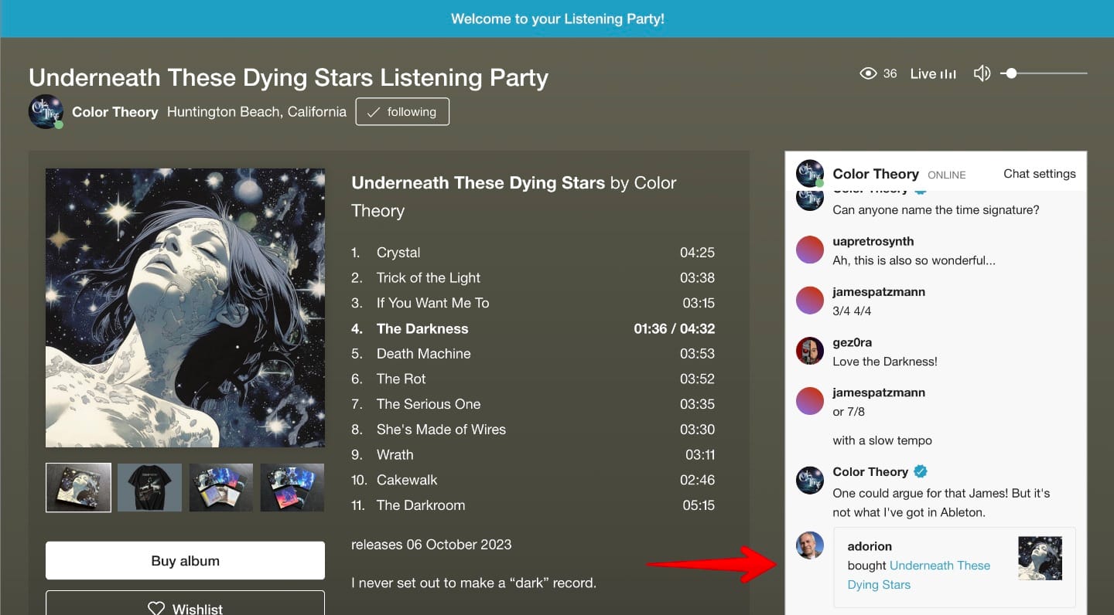
Task: Open Chat settings
Action: [1039, 174]
